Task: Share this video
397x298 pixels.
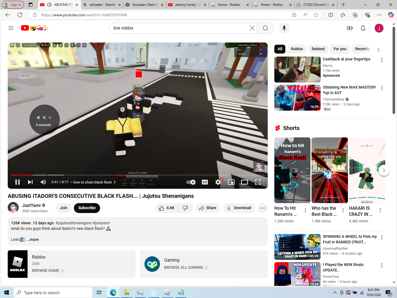Action: (x=208, y=208)
